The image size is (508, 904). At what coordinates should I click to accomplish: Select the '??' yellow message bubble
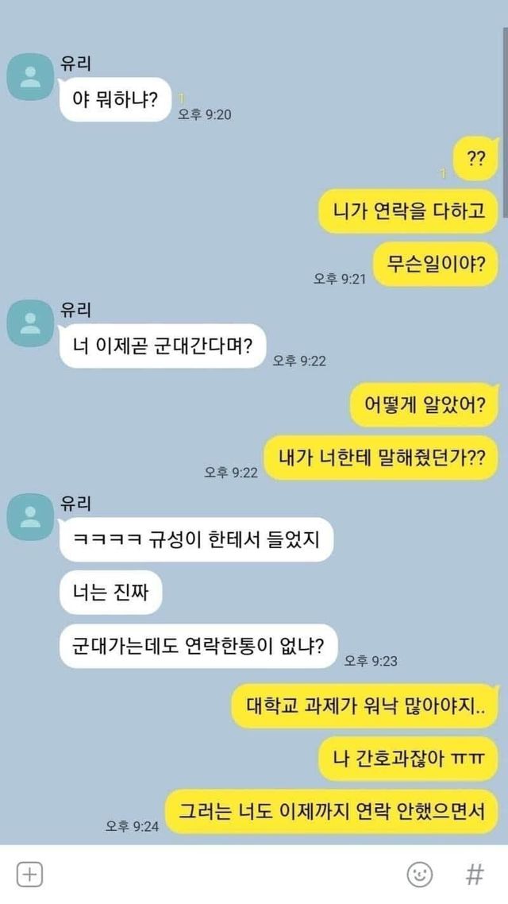(475, 159)
